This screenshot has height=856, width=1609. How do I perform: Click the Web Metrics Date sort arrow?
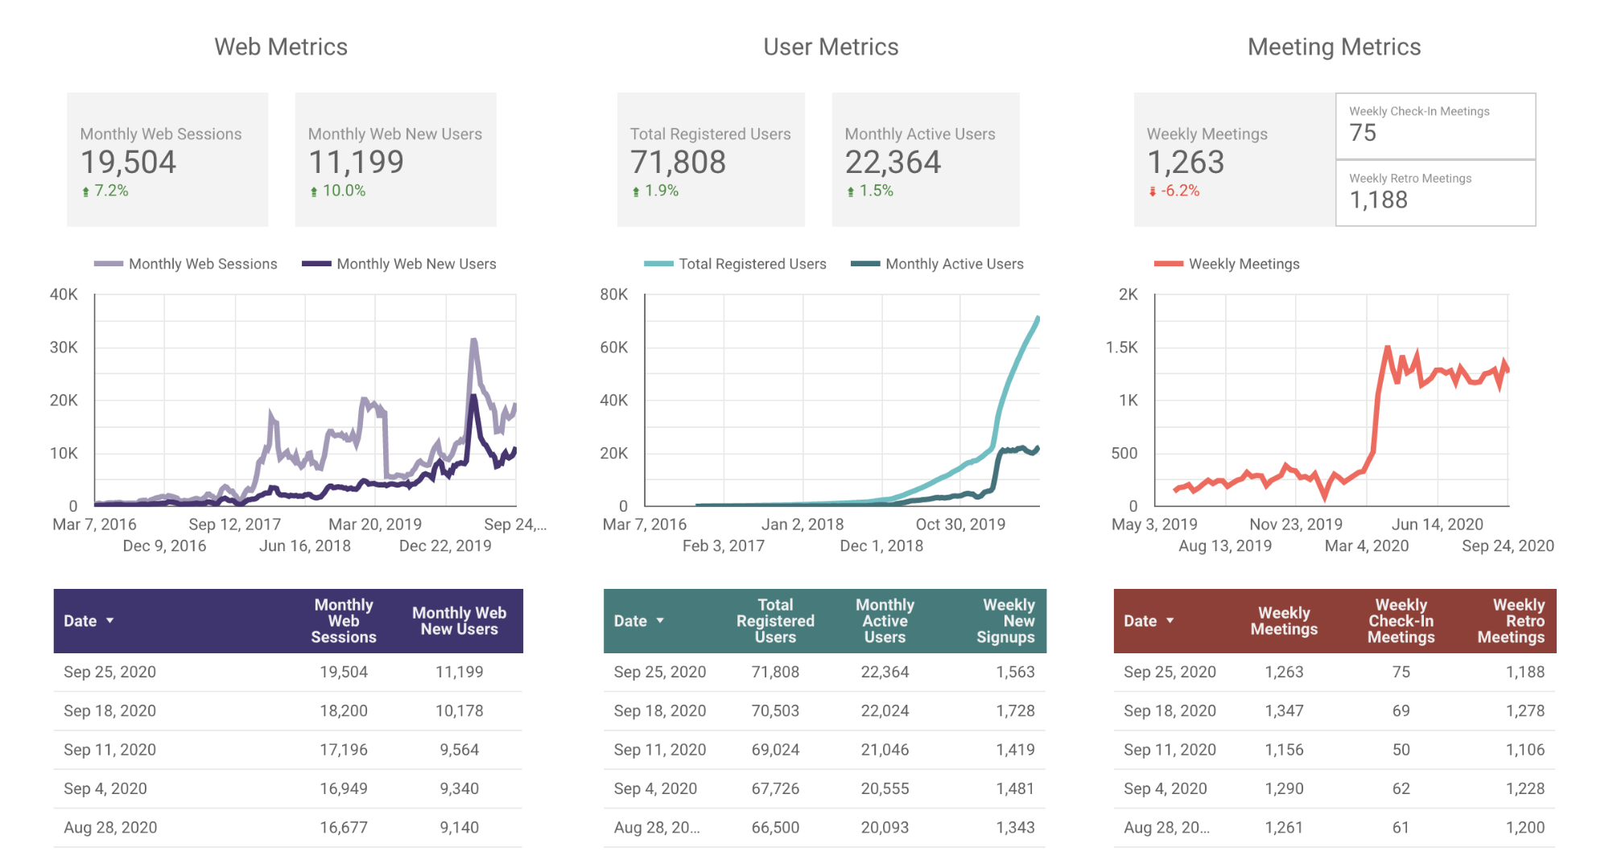click(109, 621)
